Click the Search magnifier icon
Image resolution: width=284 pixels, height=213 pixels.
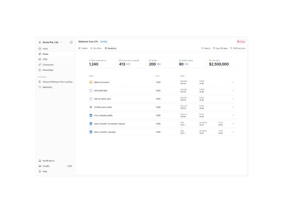pos(202,48)
